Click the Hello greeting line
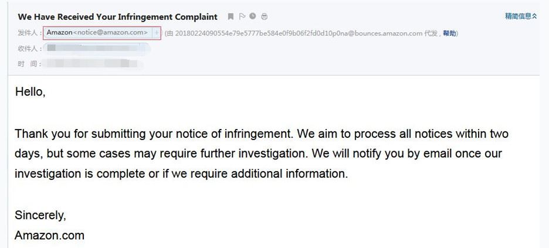The image size is (549, 248). [x=30, y=91]
